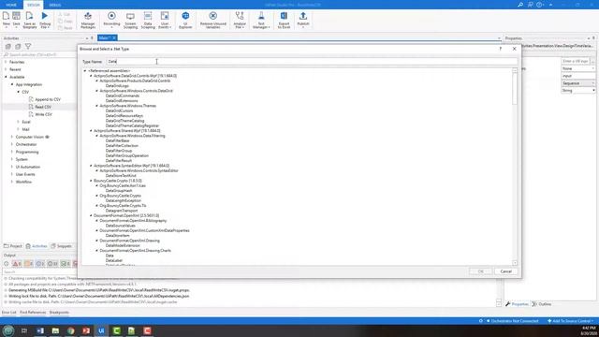
Task: Select Read CSV activity
Action: point(43,107)
